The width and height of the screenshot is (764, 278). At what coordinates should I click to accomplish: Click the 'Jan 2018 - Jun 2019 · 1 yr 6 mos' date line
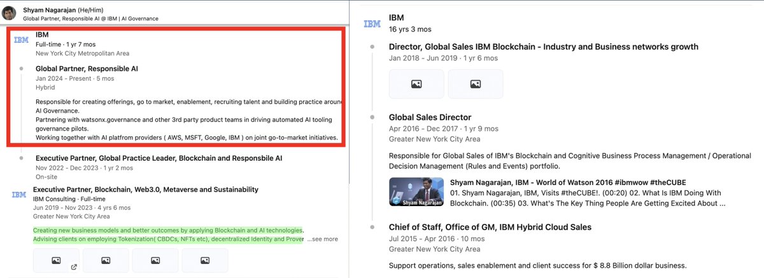tap(443, 59)
